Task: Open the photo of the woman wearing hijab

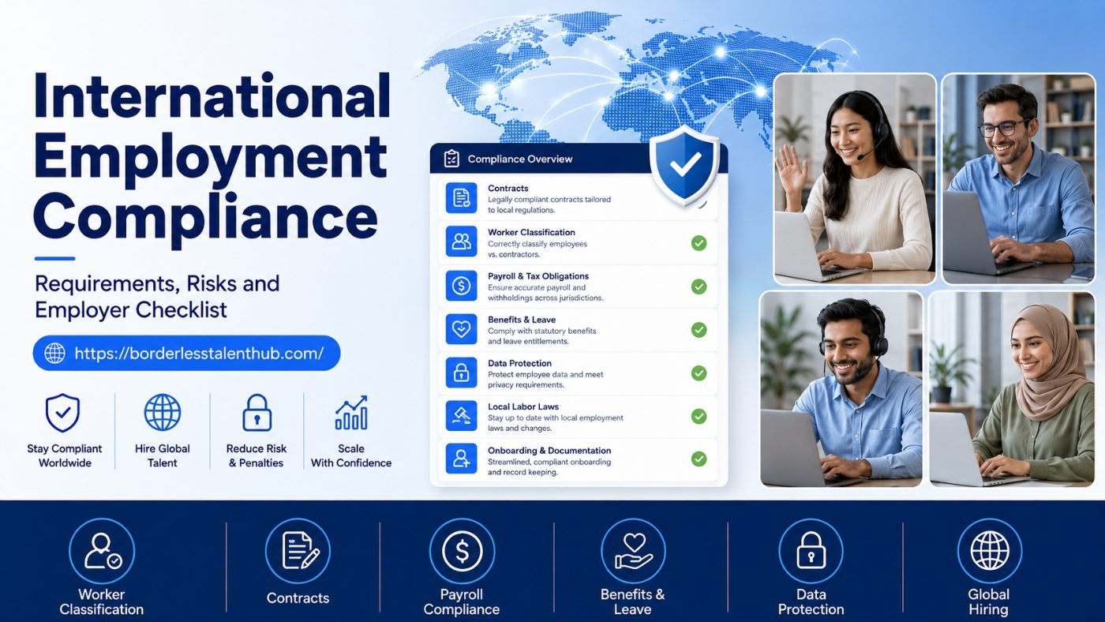Action: (x=1012, y=389)
